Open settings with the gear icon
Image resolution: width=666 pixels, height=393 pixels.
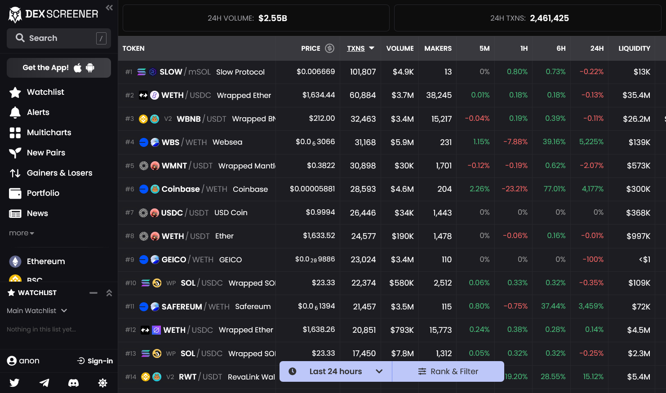point(102,383)
